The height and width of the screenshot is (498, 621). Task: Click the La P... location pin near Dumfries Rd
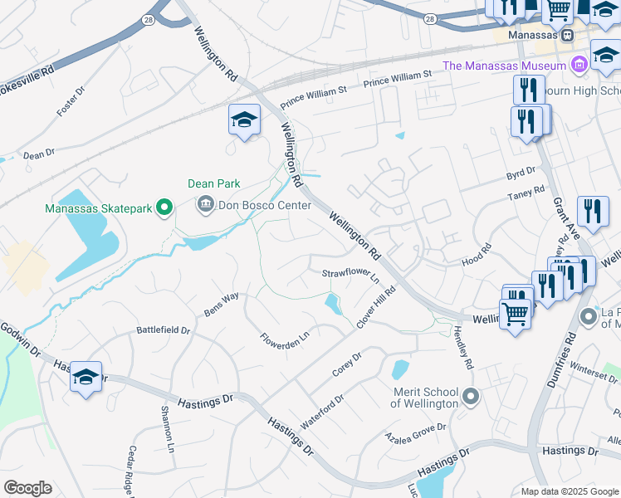tap(589, 317)
